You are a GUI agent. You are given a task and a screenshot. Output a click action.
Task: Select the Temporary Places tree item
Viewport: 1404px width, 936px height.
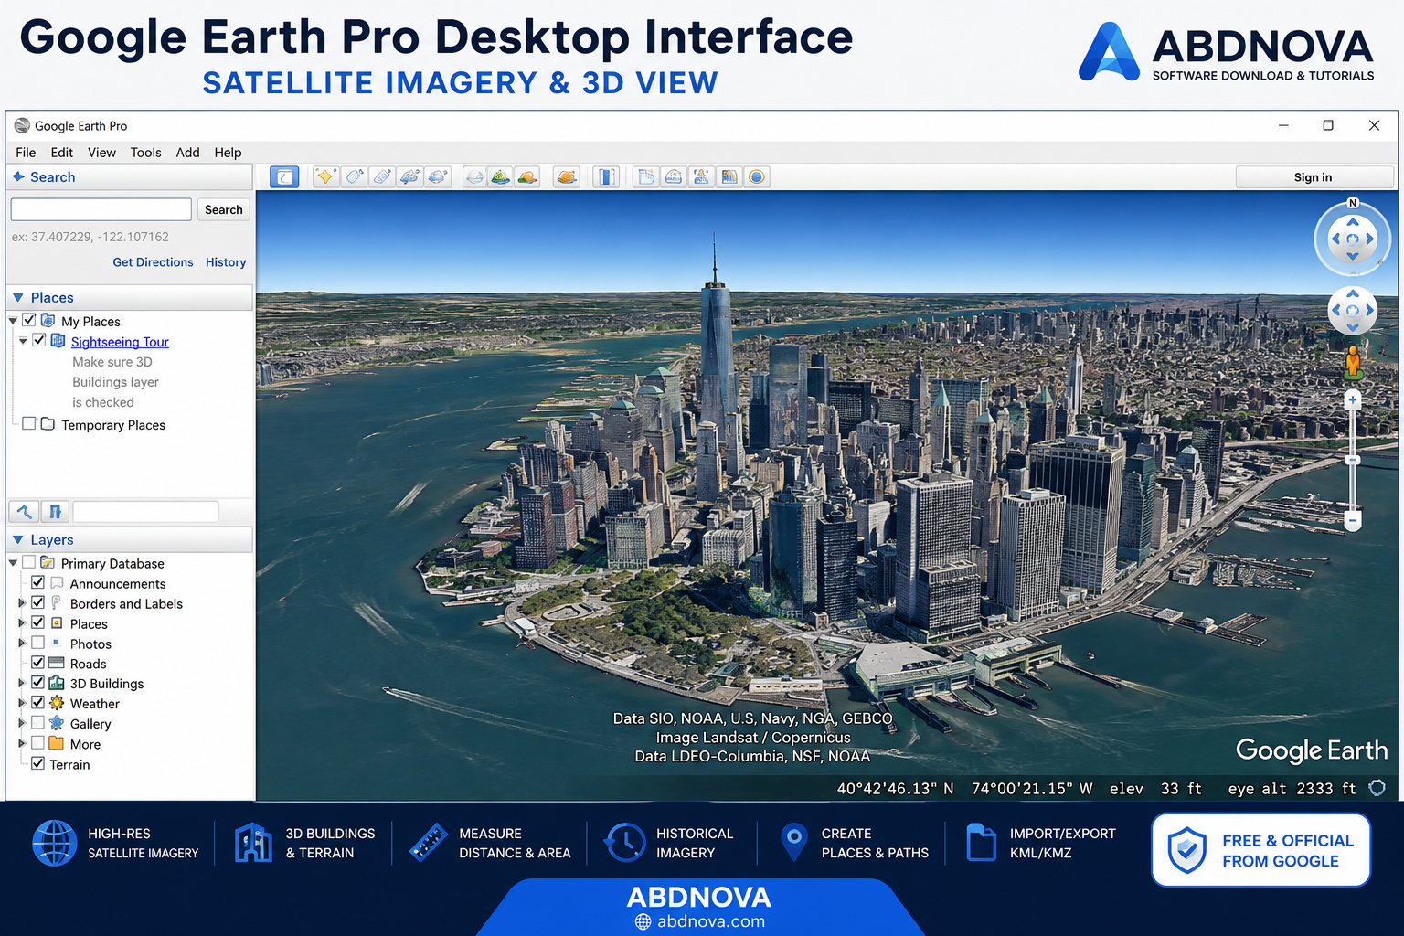coord(113,425)
